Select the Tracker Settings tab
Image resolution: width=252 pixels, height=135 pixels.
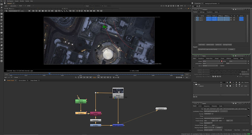202,12
